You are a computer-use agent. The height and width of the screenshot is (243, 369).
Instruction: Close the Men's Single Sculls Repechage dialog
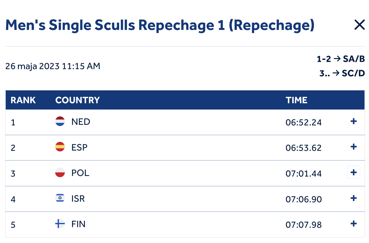(x=359, y=25)
